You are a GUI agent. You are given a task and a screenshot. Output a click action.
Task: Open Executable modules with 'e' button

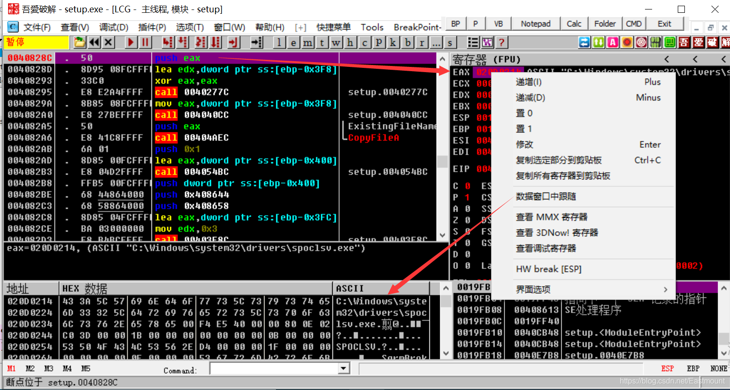click(x=293, y=42)
